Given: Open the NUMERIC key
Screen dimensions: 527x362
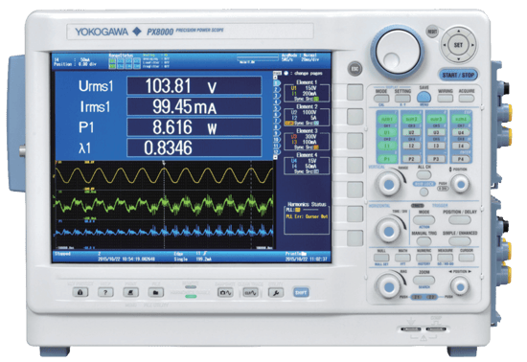Looking at the screenshot, I should coord(424,258).
